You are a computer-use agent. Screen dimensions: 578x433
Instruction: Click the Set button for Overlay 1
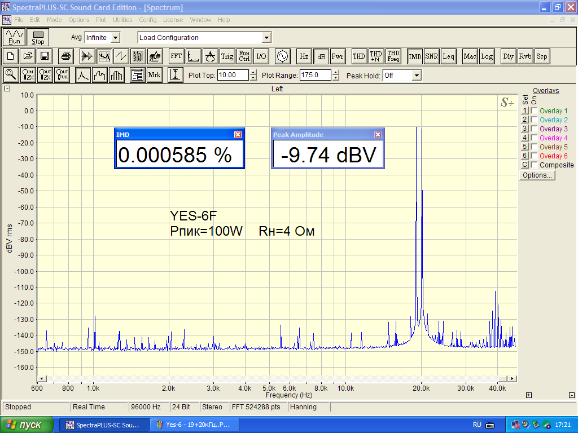click(525, 111)
